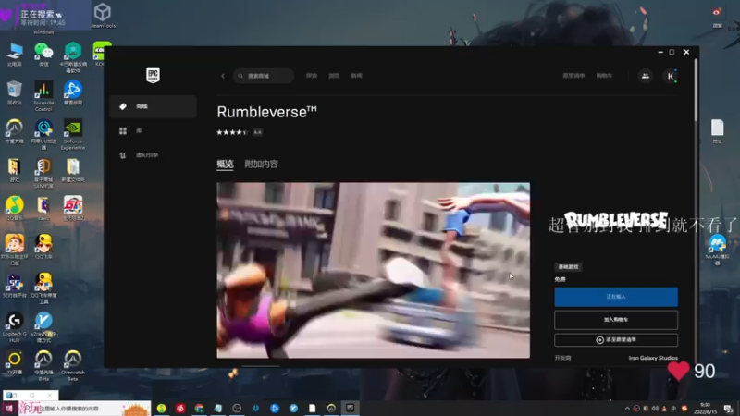740x416 pixels.
Task: Open the volume control in system tray
Action: pyautogui.click(x=655, y=409)
